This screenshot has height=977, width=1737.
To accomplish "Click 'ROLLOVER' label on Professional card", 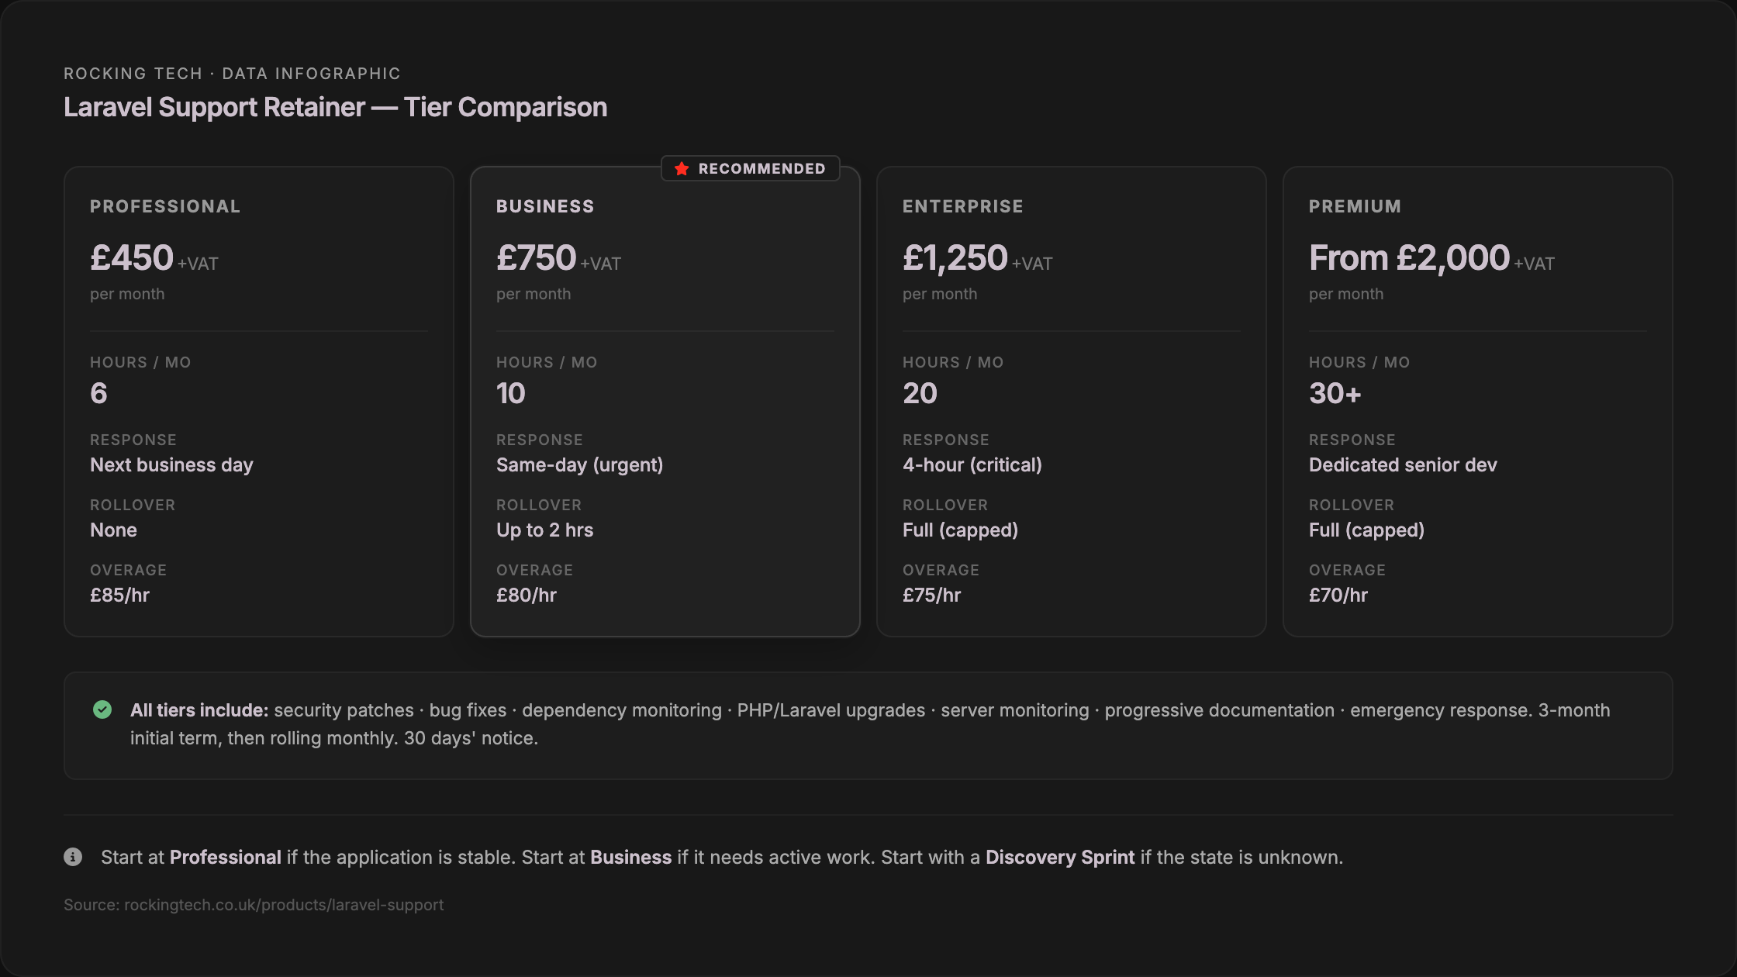I will pyautogui.click(x=133, y=505).
